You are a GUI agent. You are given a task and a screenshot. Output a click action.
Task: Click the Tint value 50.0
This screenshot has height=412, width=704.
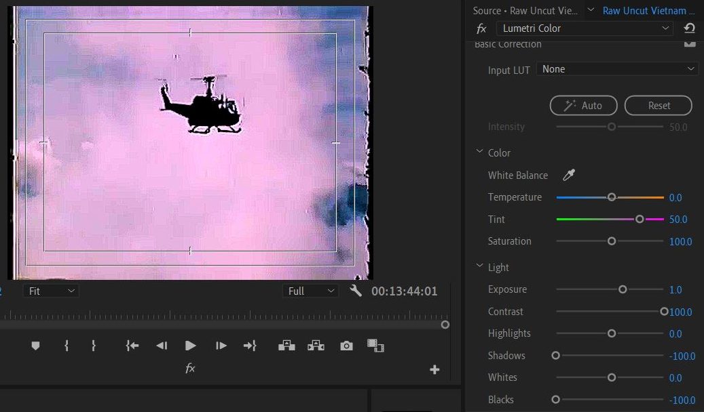pyautogui.click(x=678, y=220)
